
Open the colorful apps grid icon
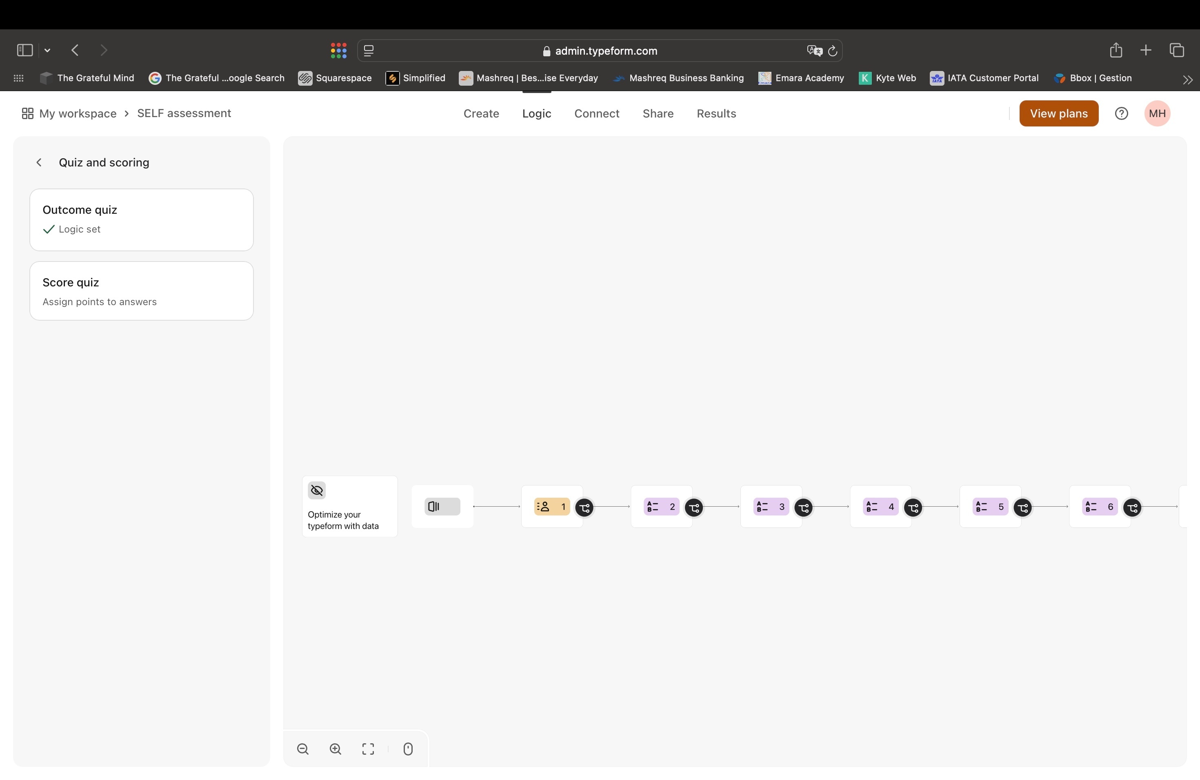click(338, 51)
